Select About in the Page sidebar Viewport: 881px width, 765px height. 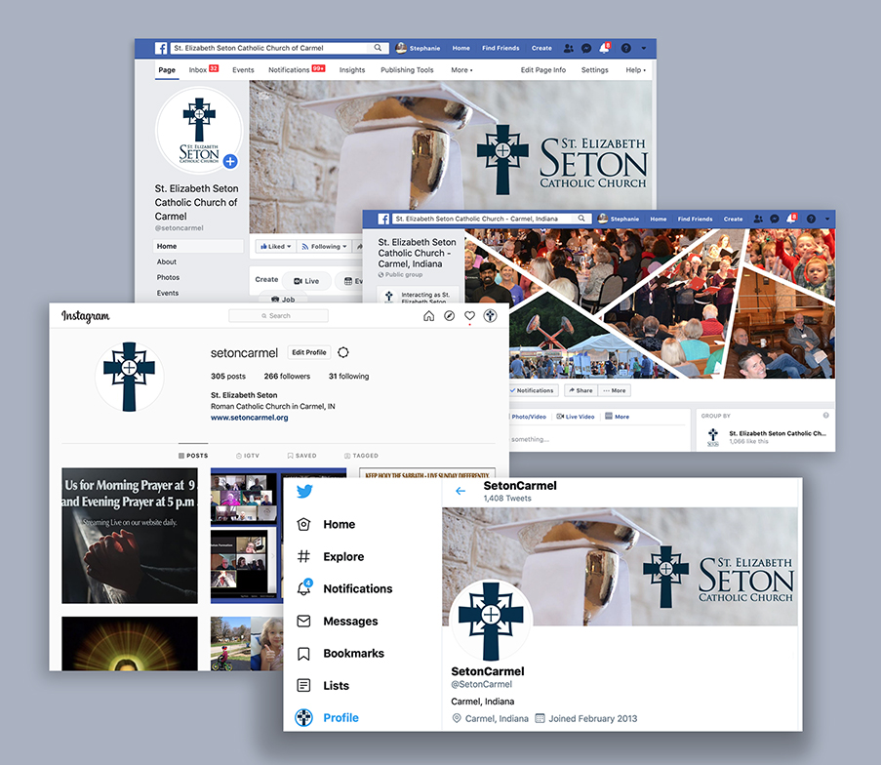166,262
